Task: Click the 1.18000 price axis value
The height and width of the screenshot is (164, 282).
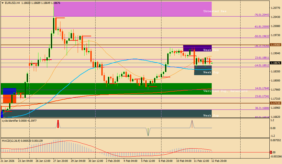Action: point(275,81)
